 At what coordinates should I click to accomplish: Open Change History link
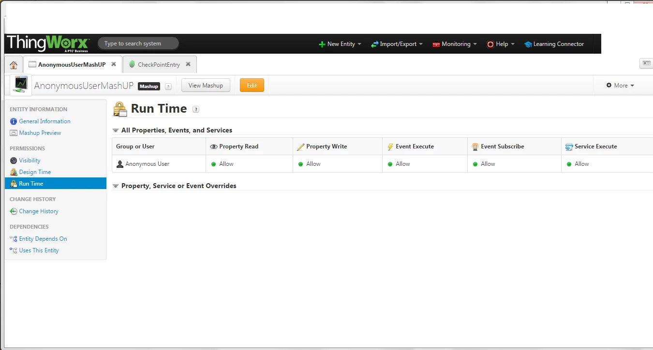click(39, 211)
